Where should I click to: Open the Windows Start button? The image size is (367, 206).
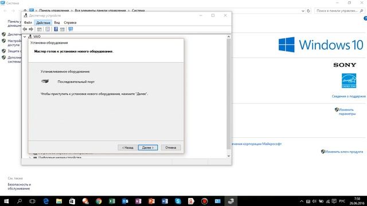6,201
